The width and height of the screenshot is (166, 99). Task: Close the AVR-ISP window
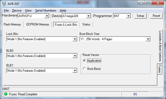pyautogui.click(x=158, y=3)
